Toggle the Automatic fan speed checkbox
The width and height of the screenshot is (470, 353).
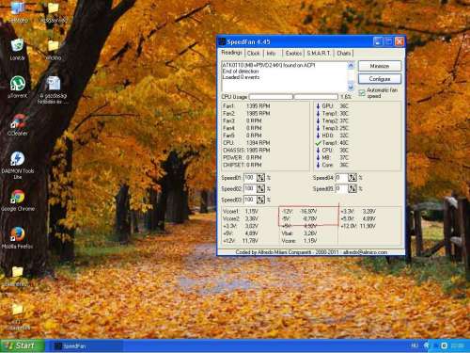(x=362, y=93)
